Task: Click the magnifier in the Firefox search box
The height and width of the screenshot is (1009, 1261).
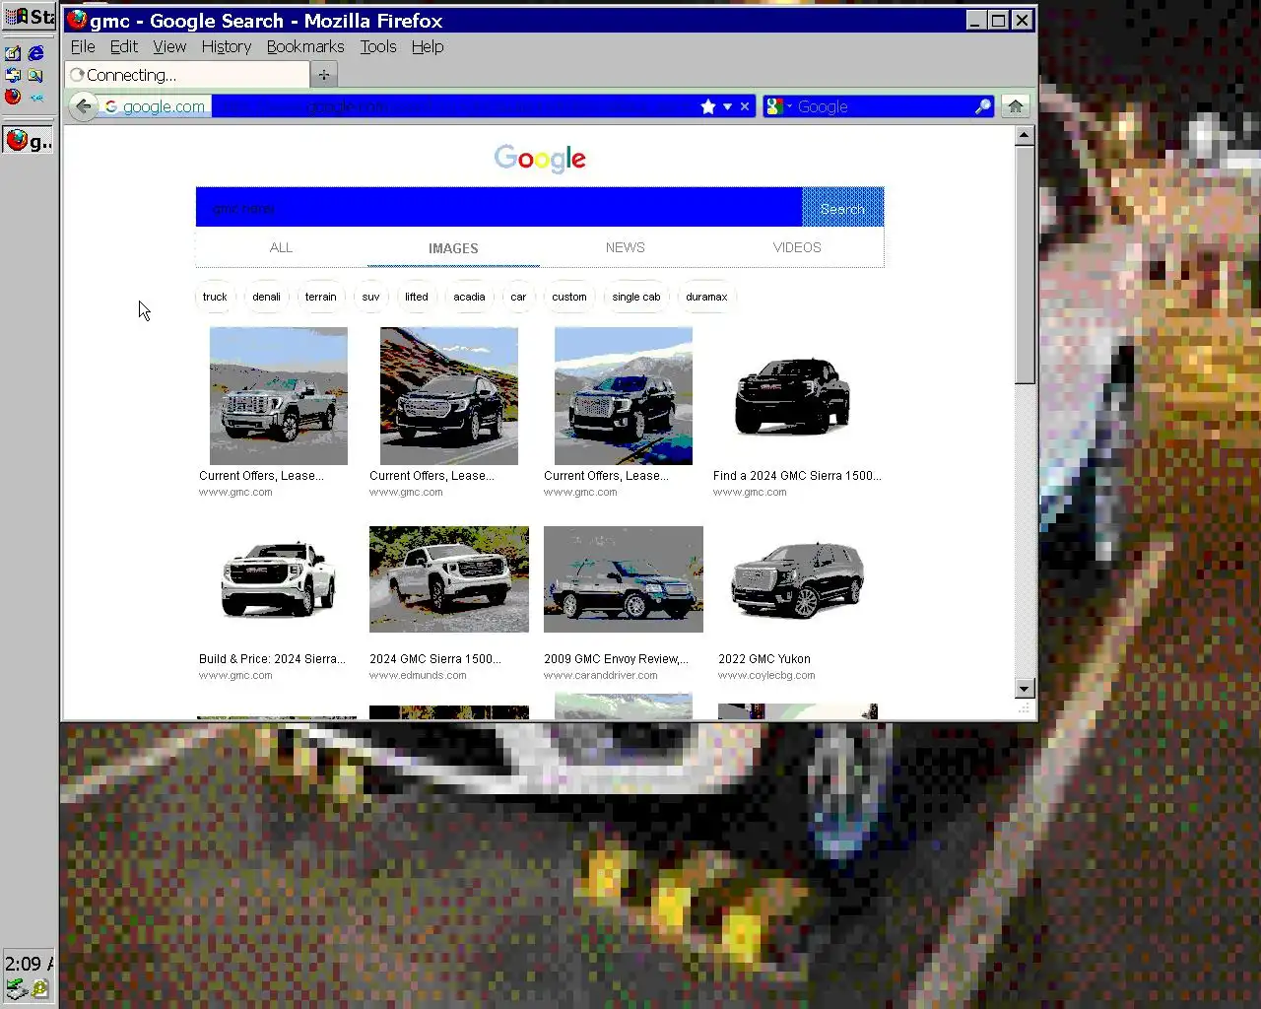Action: click(982, 106)
